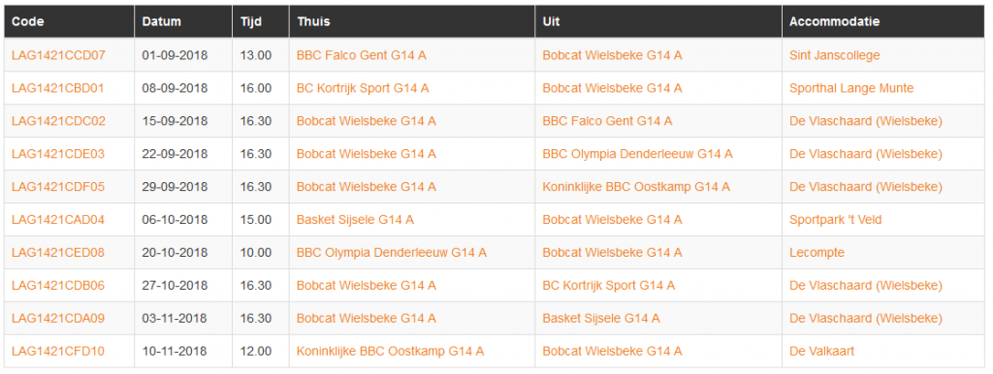Open Sportpark 't Veld accommodation
This screenshot has width=993, height=374.
(x=835, y=220)
